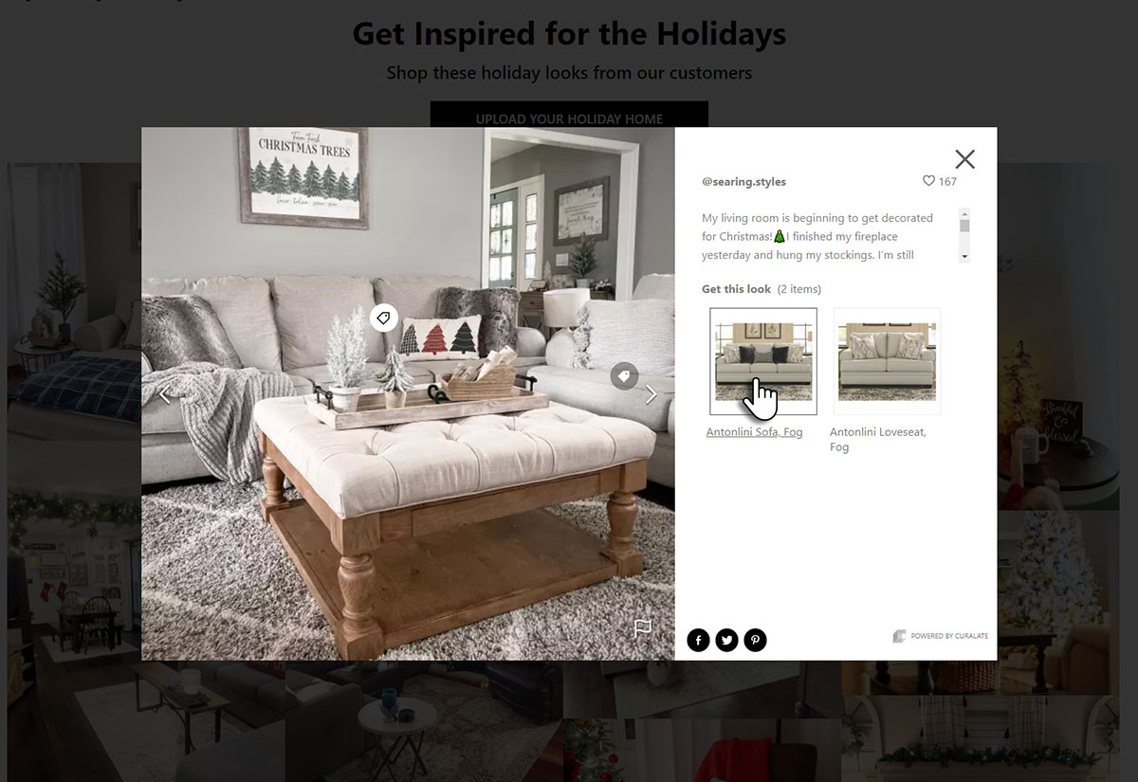Screen dimensions: 1138x782
Task: Click the white product tag on the sofa
Action: (384, 318)
